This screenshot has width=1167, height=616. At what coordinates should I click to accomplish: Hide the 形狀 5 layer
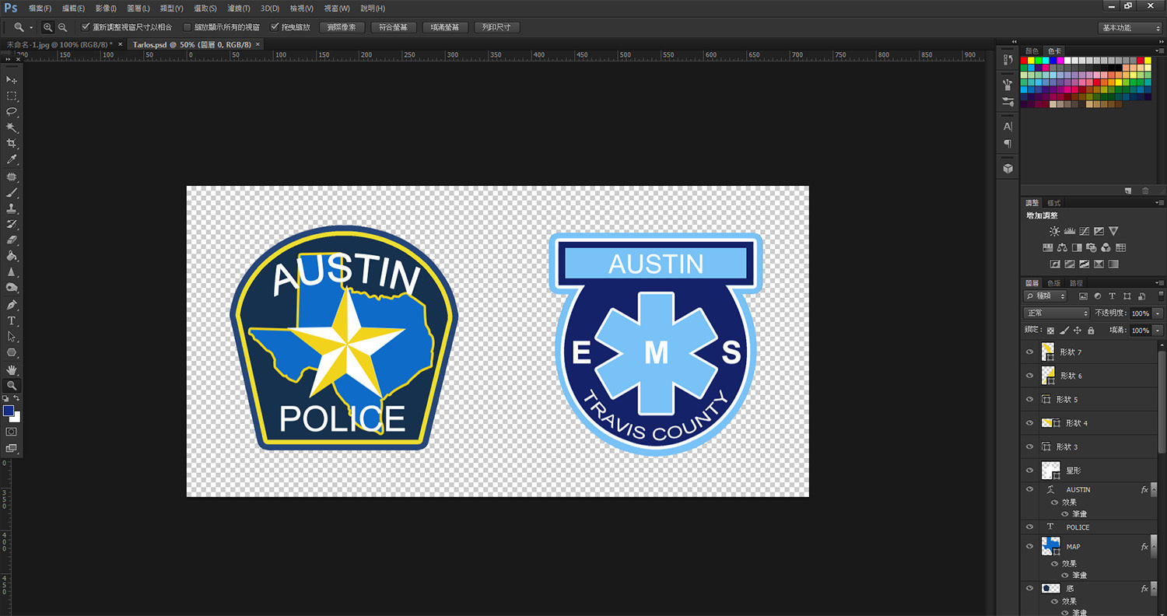(1030, 400)
